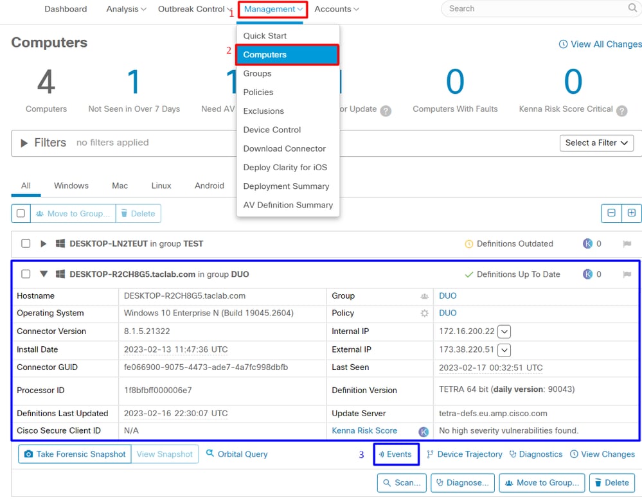The height and width of the screenshot is (501, 642).
Task: Click View All Changes link
Action: (x=600, y=44)
